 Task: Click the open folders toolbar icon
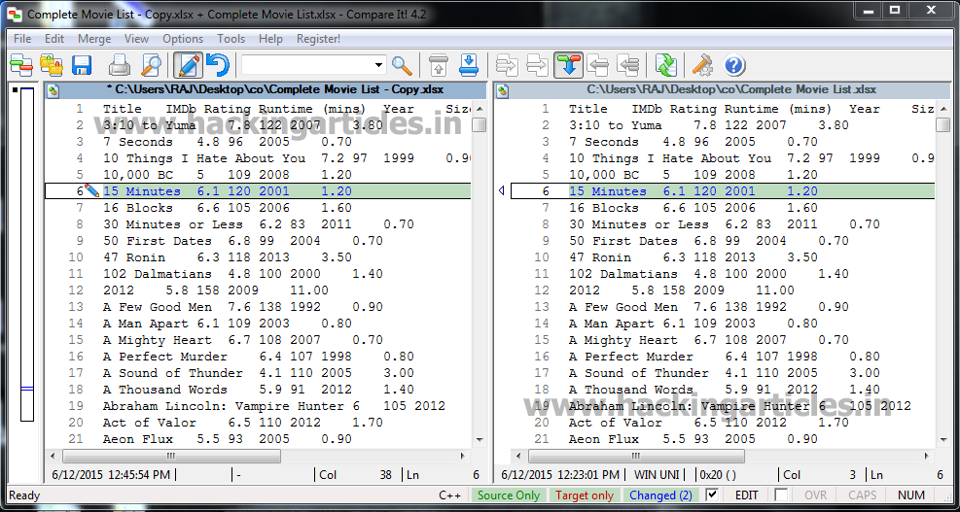[52, 65]
